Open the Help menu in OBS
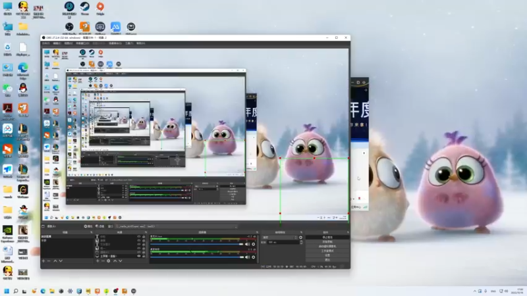The height and width of the screenshot is (296, 527). click(x=140, y=43)
